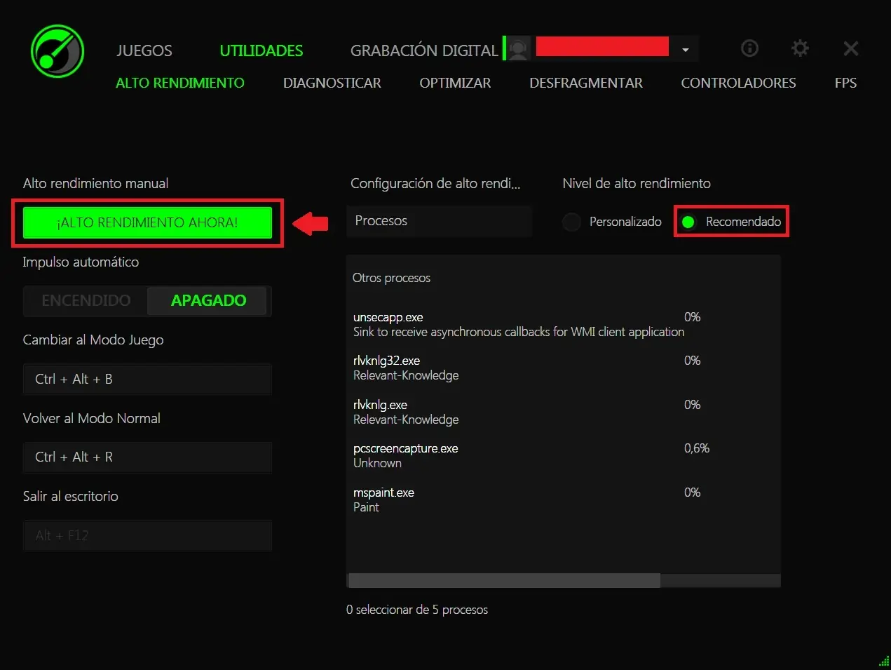Open the GRABACIÓN DIGITAL tab
891x670 pixels.
pyautogui.click(x=423, y=51)
